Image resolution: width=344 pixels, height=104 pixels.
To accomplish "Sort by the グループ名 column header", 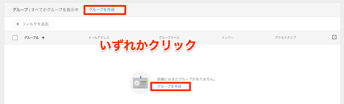I will [x=31, y=38].
